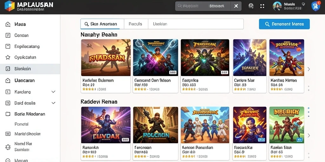325x162 pixels.
Task: Expand the Karclang sidebar section
Action: (x=53, y=92)
